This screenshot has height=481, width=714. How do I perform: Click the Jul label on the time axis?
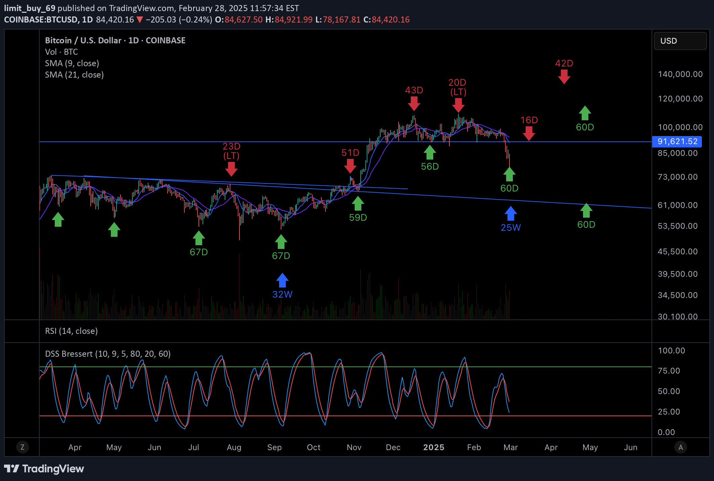coord(193,447)
